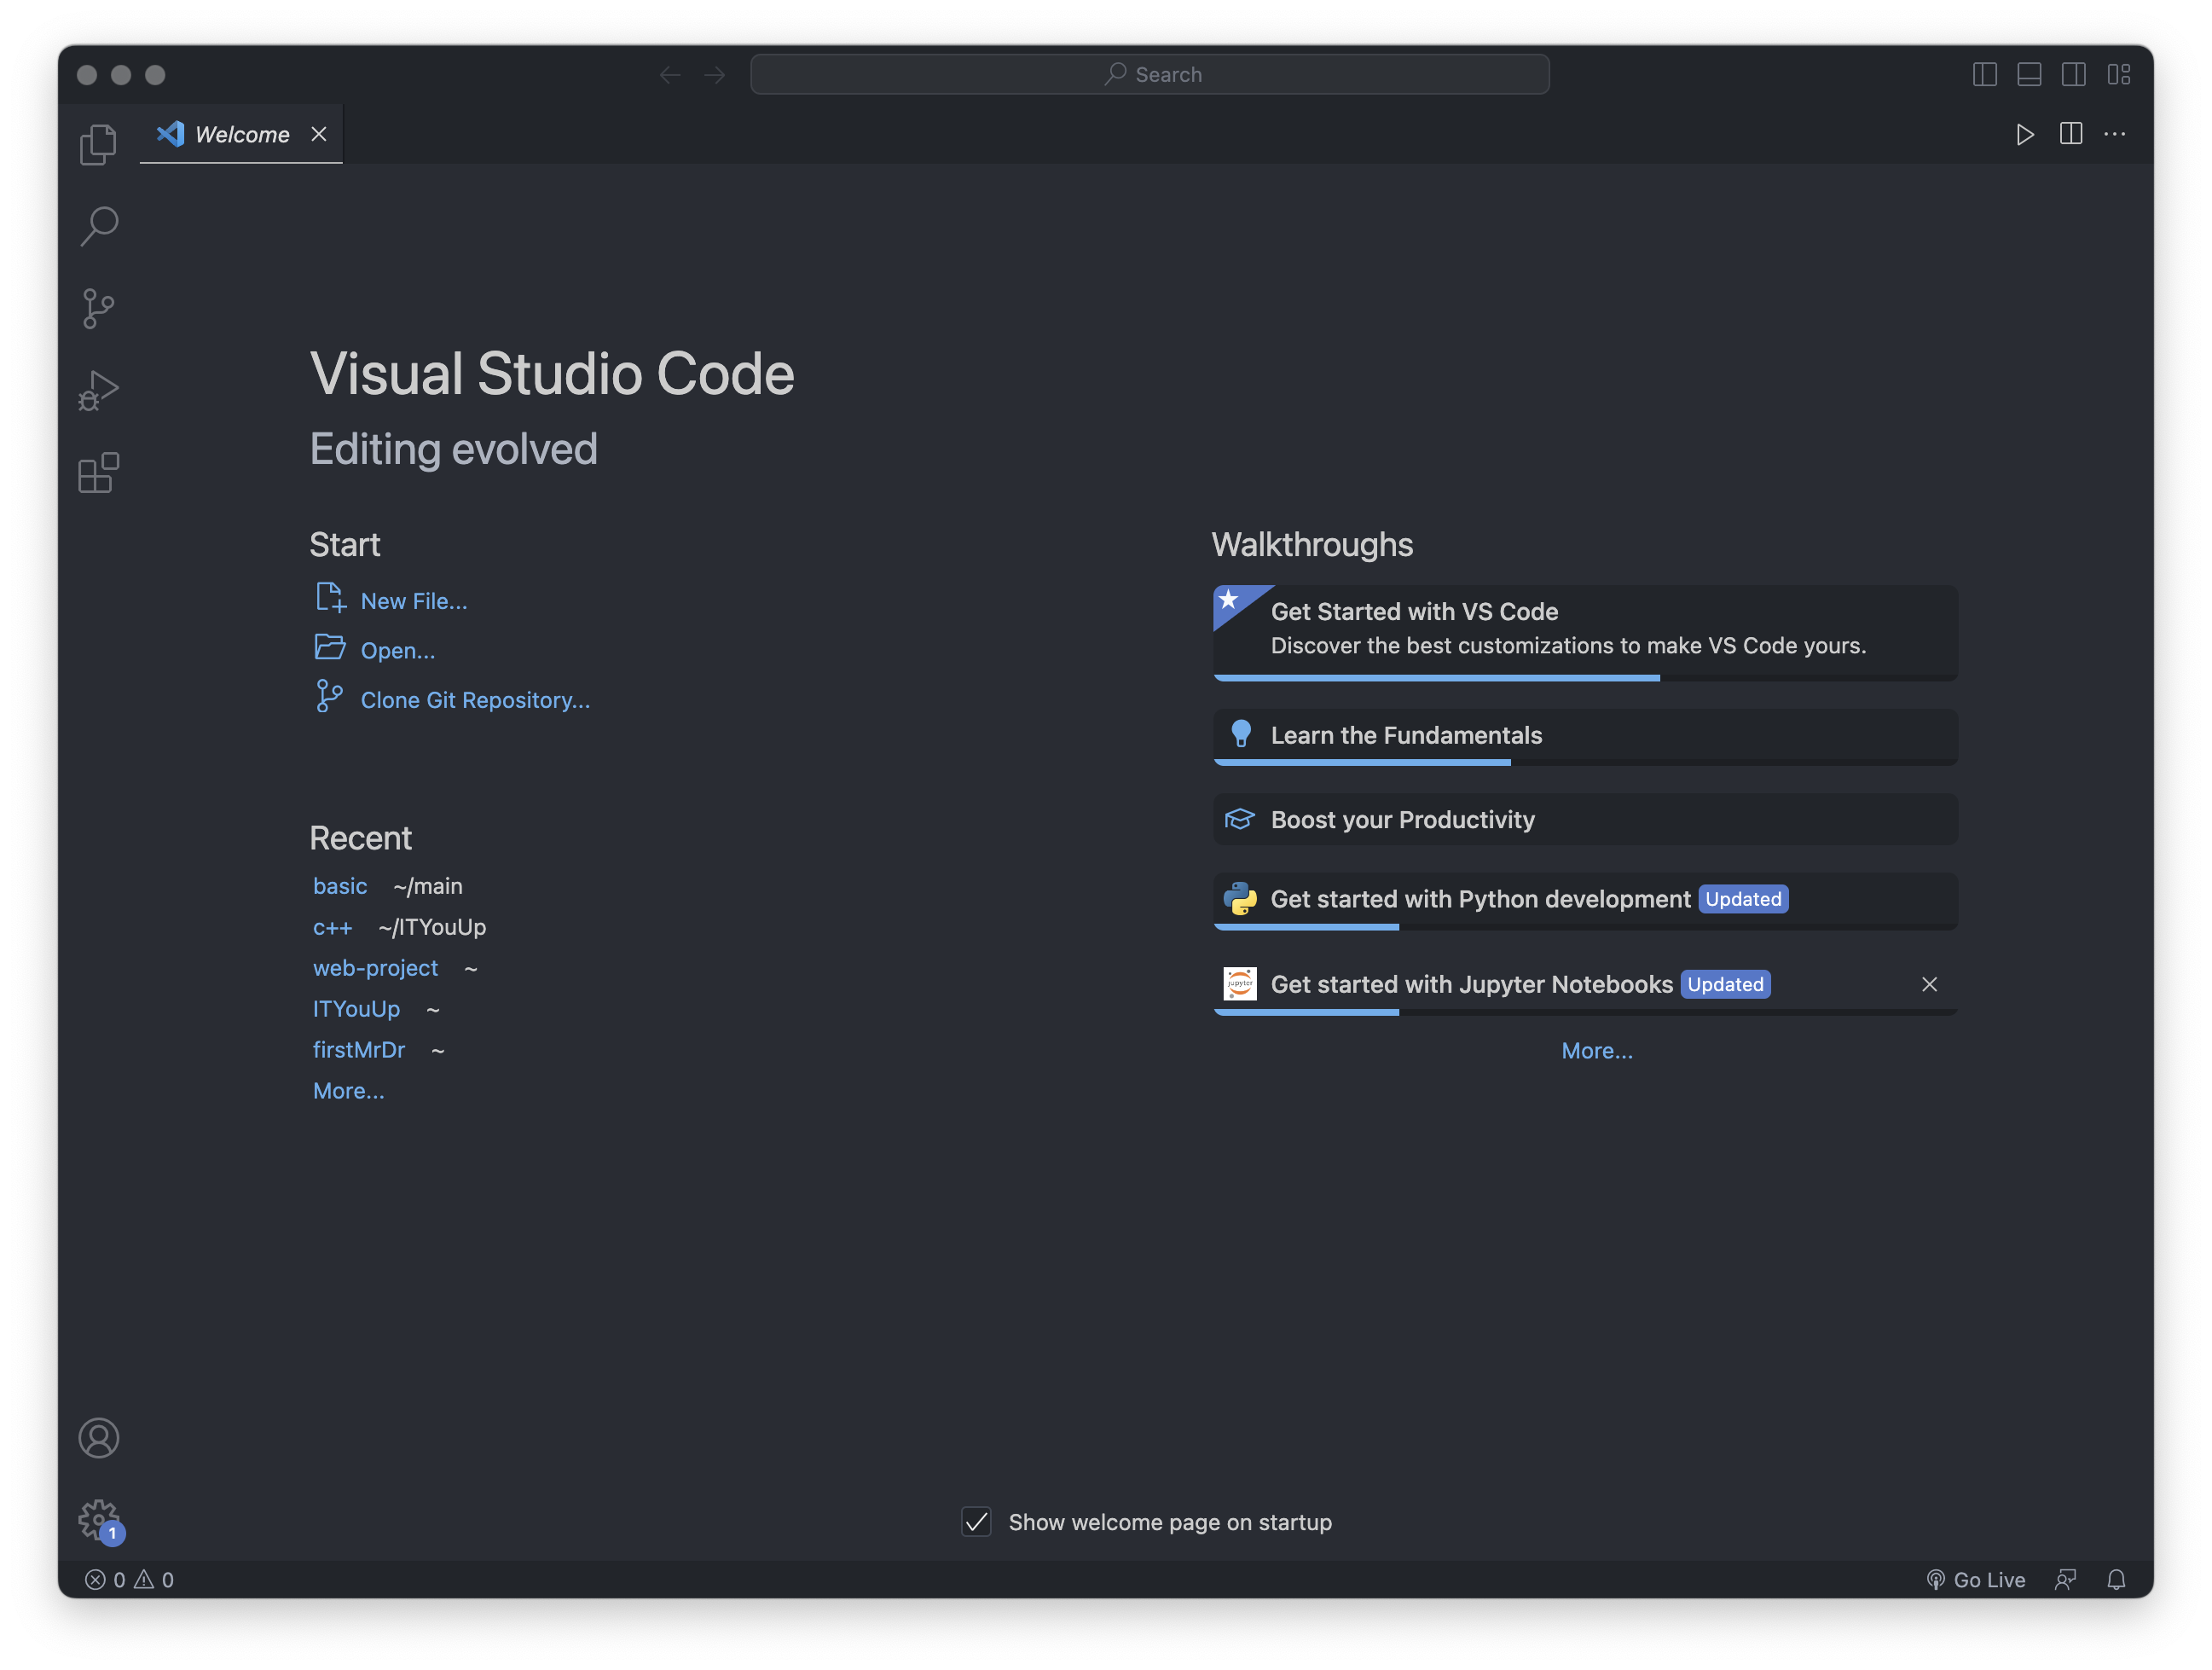Open the Search view icon in sidebar
This screenshot has width=2212, height=1670.
[x=98, y=226]
